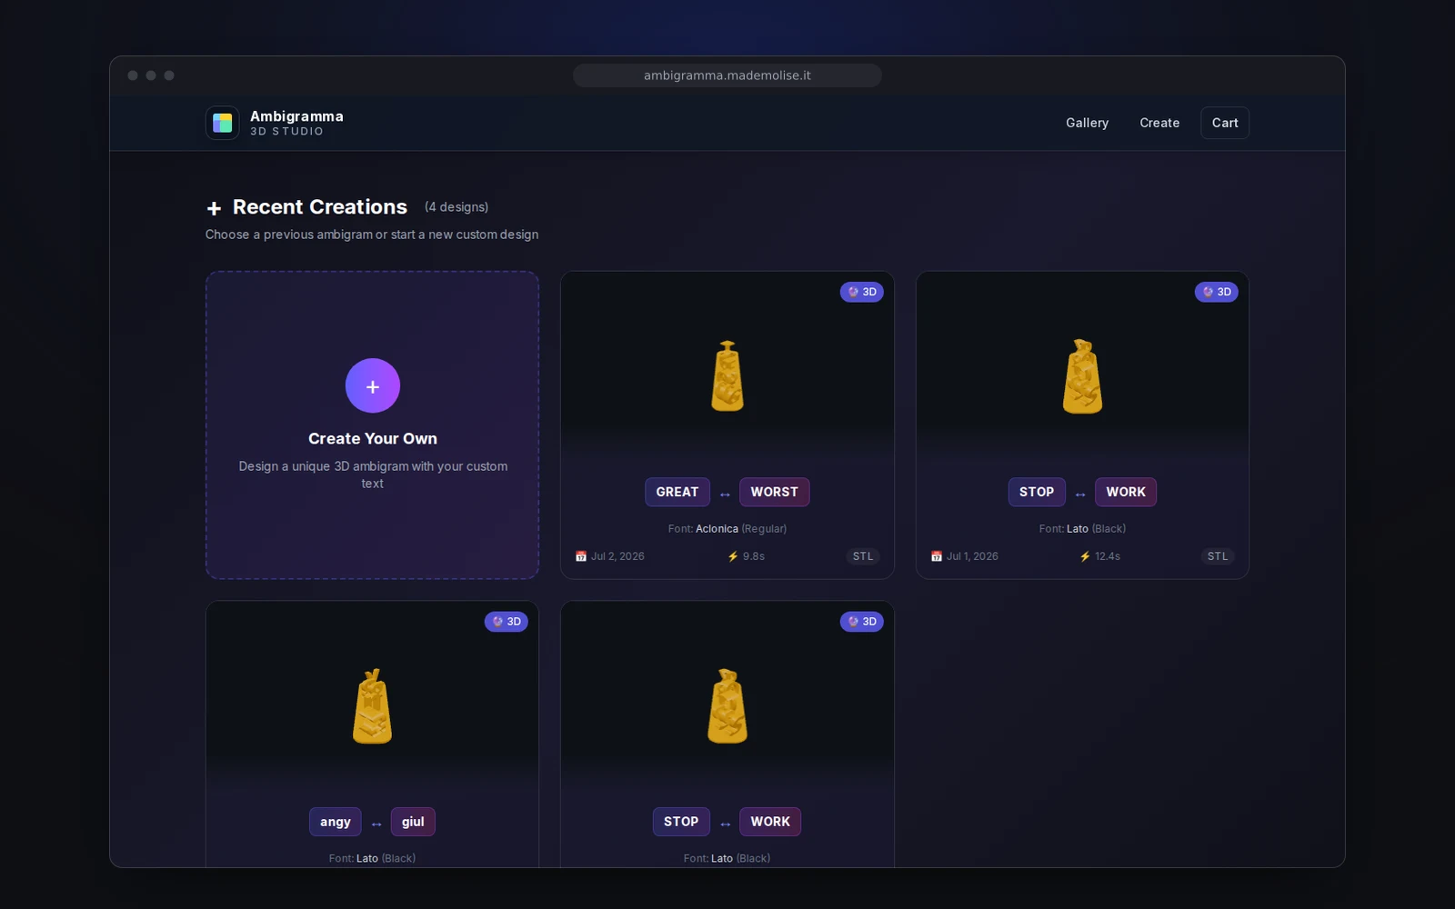The image size is (1455, 909).
Task: Click the STL badge on GREAT/WORST card
Action: click(863, 556)
